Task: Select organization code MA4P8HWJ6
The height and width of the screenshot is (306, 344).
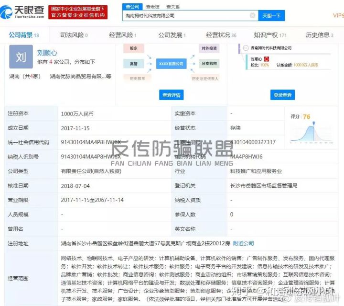Action: point(246,157)
